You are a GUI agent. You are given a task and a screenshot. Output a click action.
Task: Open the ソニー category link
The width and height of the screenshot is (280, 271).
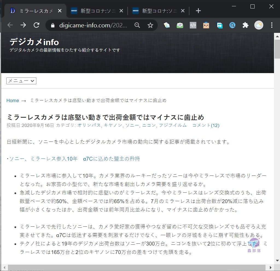pyautogui.click(x=132, y=125)
